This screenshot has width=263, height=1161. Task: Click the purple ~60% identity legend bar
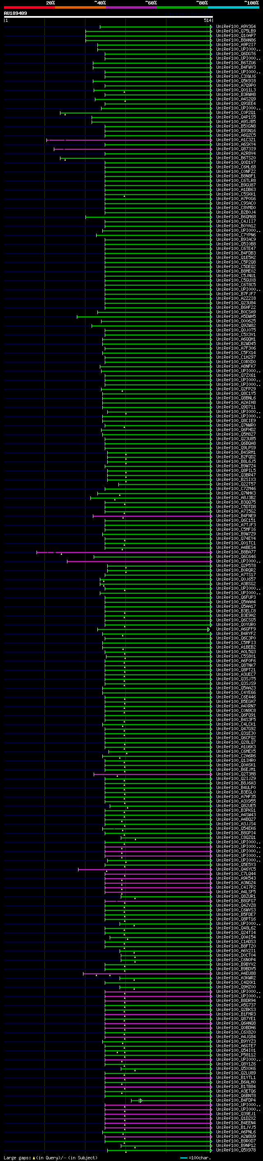point(131,7)
